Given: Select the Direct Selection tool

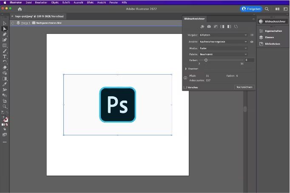Looking at the screenshot, I should (5, 29).
